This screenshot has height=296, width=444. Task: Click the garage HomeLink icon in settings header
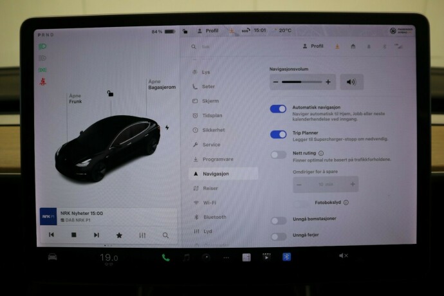point(353,46)
